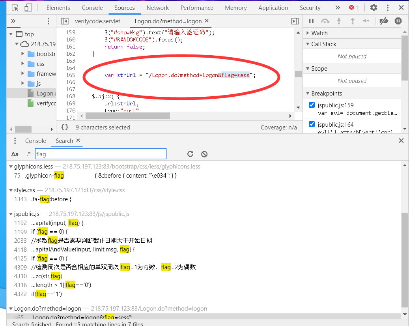This screenshot has width=409, height=326.
Task: Pause script execution button
Action: coord(311,21)
